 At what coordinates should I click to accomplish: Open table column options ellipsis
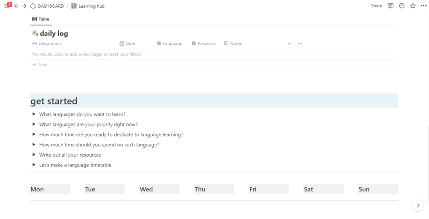tap(300, 44)
